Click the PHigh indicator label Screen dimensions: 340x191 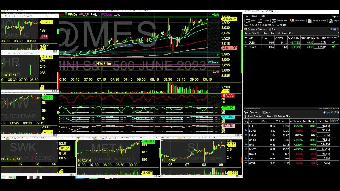(x=95, y=15)
